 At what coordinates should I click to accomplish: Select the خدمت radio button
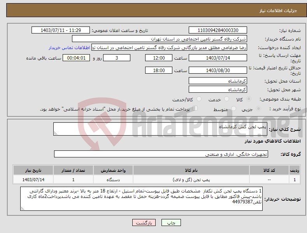point(226,99)
